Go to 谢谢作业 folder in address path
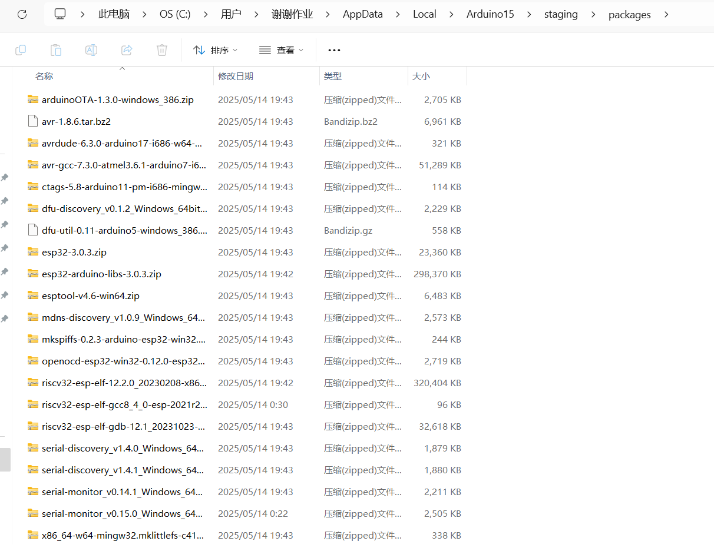 [292, 14]
